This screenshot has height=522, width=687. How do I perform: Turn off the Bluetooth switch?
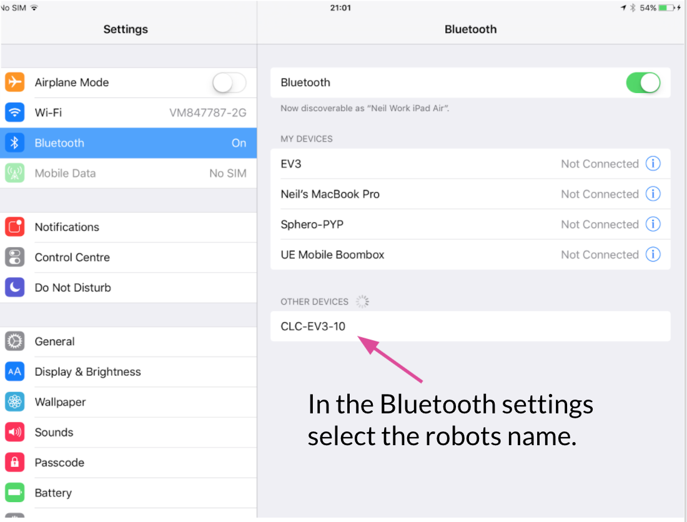(x=643, y=82)
